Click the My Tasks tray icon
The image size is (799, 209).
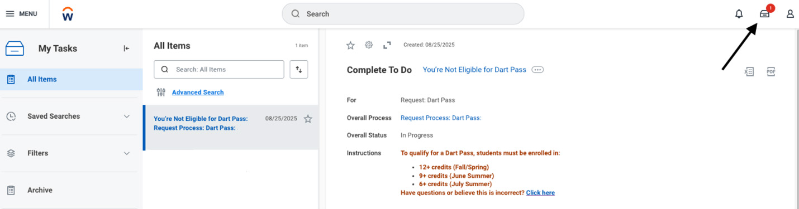pos(15,48)
